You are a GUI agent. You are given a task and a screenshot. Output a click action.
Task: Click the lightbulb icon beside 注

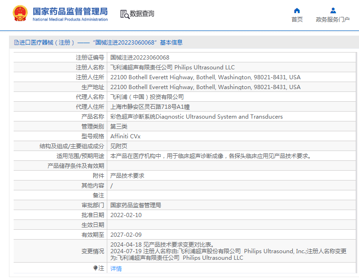96,268
